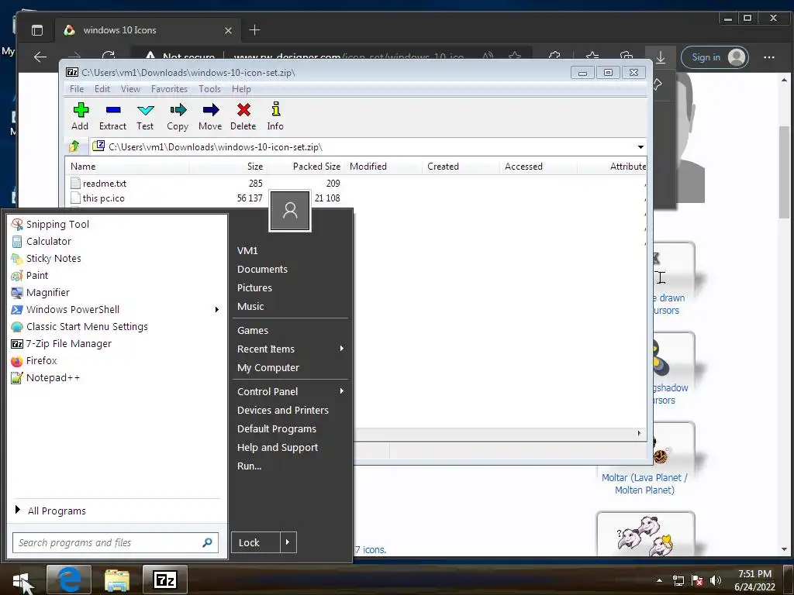This screenshot has width=794, height=595.
Task: Open Devices and Printers
Action: [x=283, y=411]
